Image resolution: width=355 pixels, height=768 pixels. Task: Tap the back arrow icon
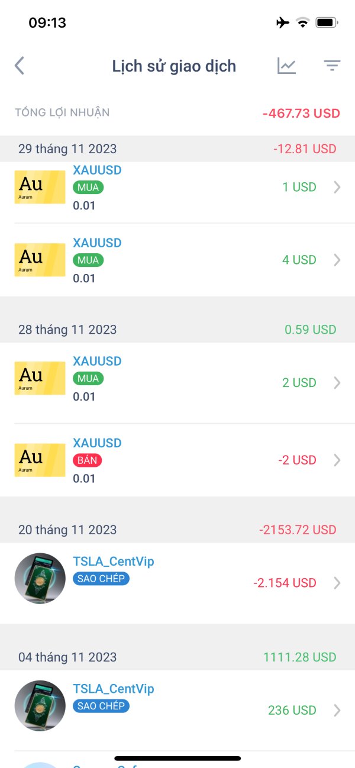click(20, 66)
